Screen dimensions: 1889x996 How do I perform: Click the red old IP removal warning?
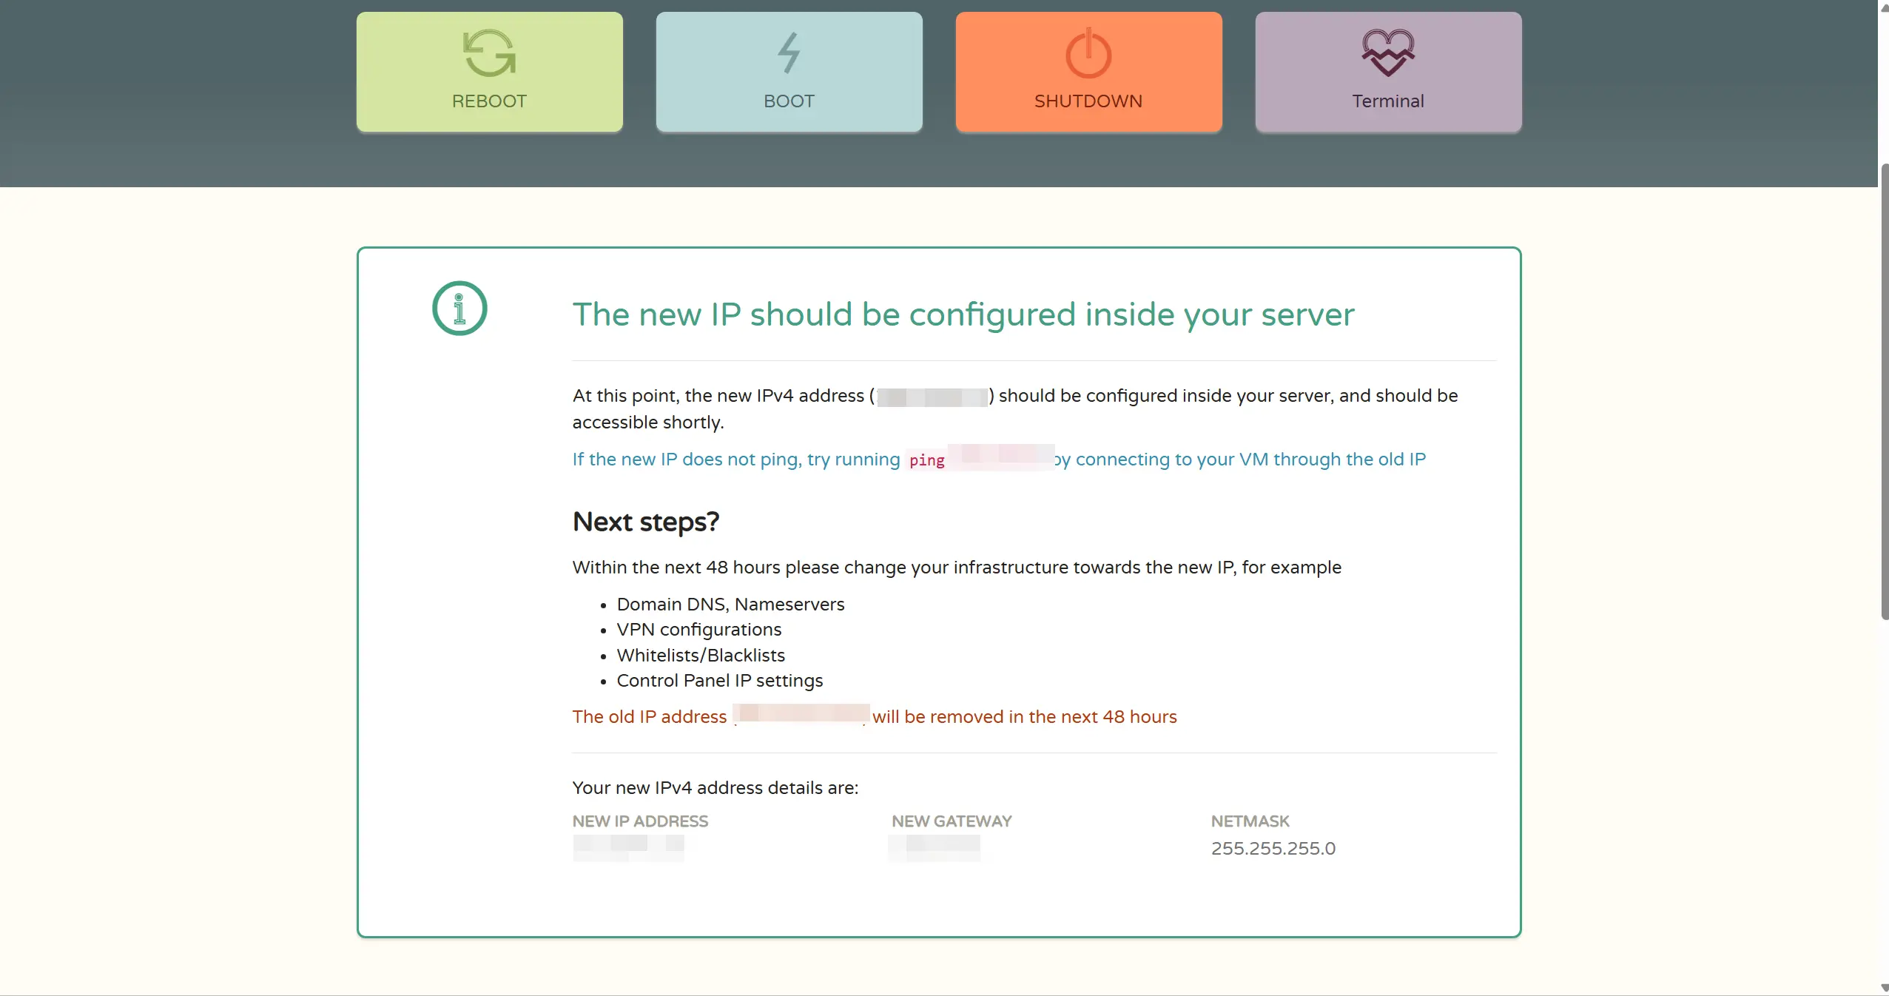(875, 716)
